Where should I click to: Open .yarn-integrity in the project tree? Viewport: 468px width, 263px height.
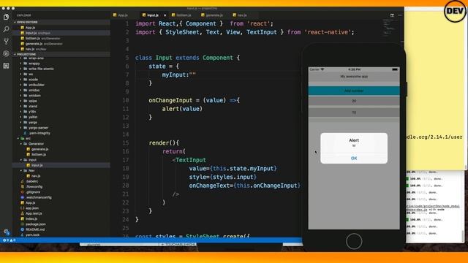61,133
